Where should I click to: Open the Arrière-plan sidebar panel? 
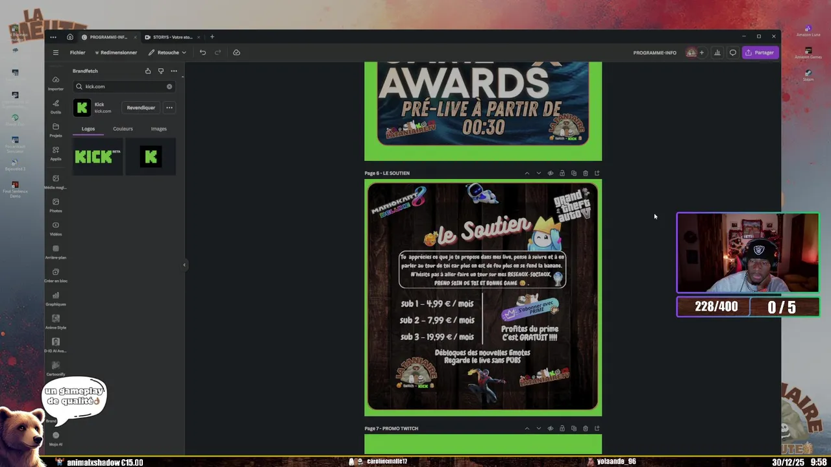pos(56,252)
